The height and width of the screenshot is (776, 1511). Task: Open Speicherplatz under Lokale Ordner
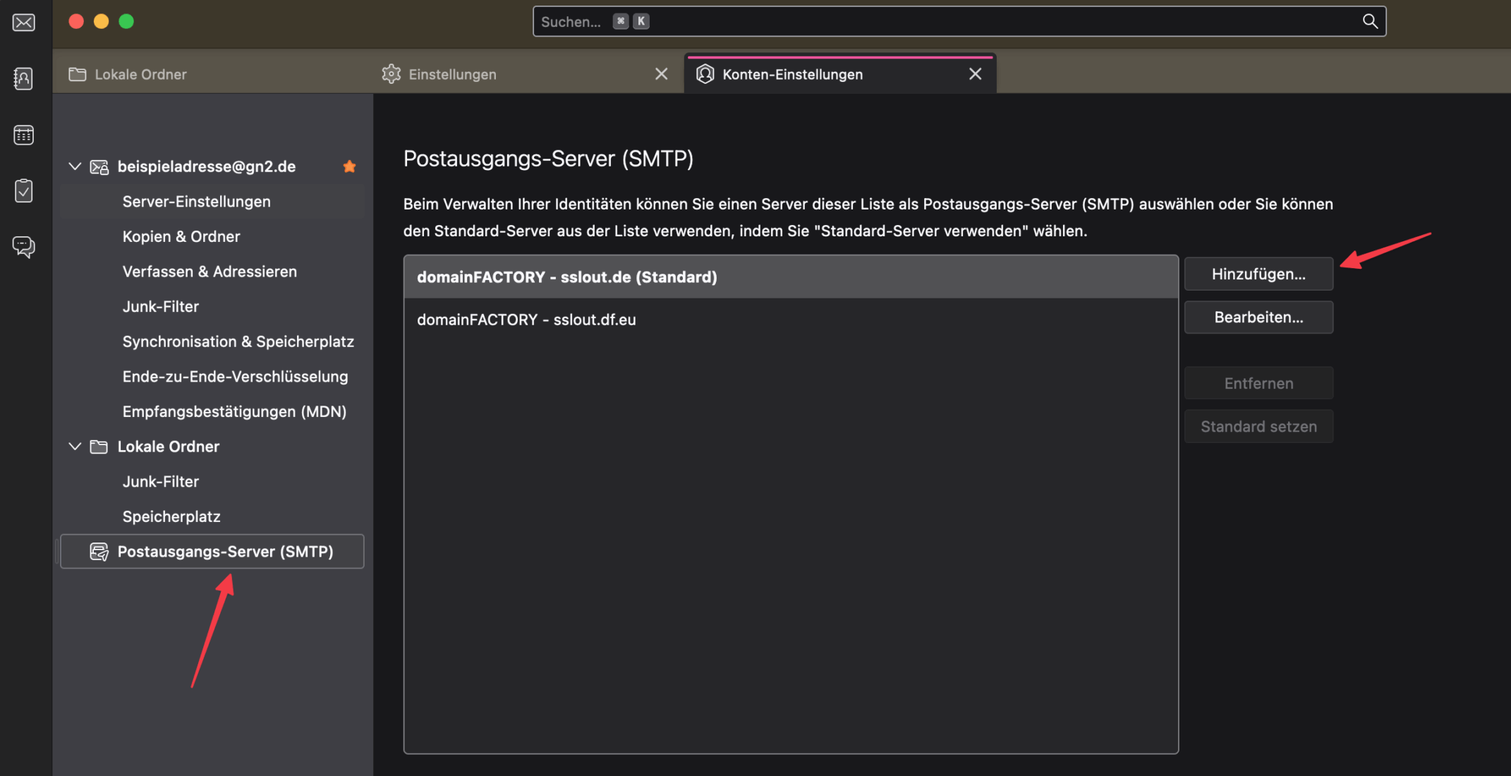point(212,516)
